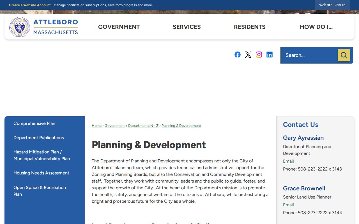Open Comprehensive Plan in sidebar
359x224 pixels.
pos(34,123)
